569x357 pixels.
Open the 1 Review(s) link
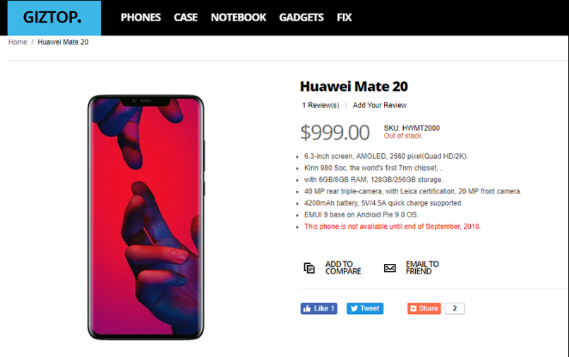pyautogui.click(x=321, y=105)
